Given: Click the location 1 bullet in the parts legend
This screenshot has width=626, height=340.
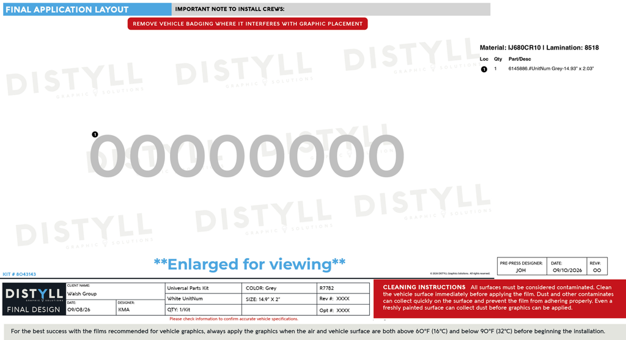Looking at the screenshot, I should (484, 69).
